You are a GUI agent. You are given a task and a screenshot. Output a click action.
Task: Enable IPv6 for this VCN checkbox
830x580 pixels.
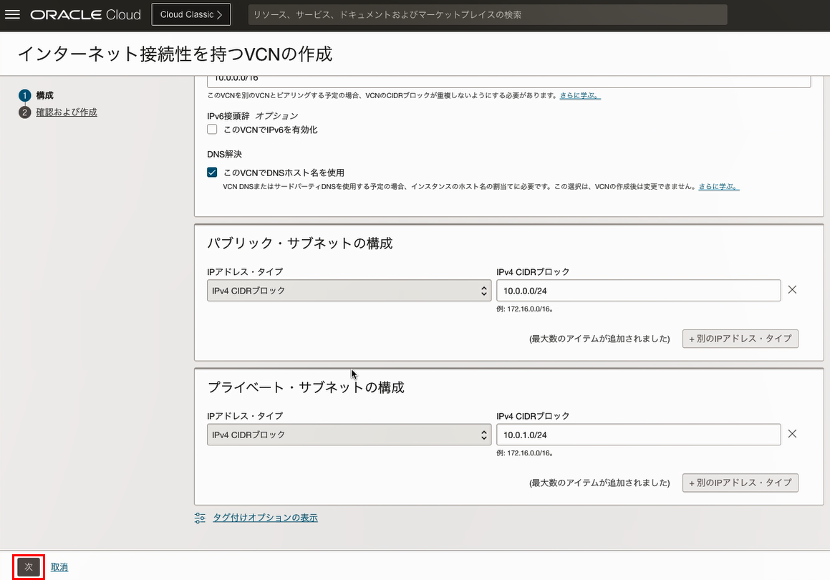pyautogui.click(x=211, y=130)
